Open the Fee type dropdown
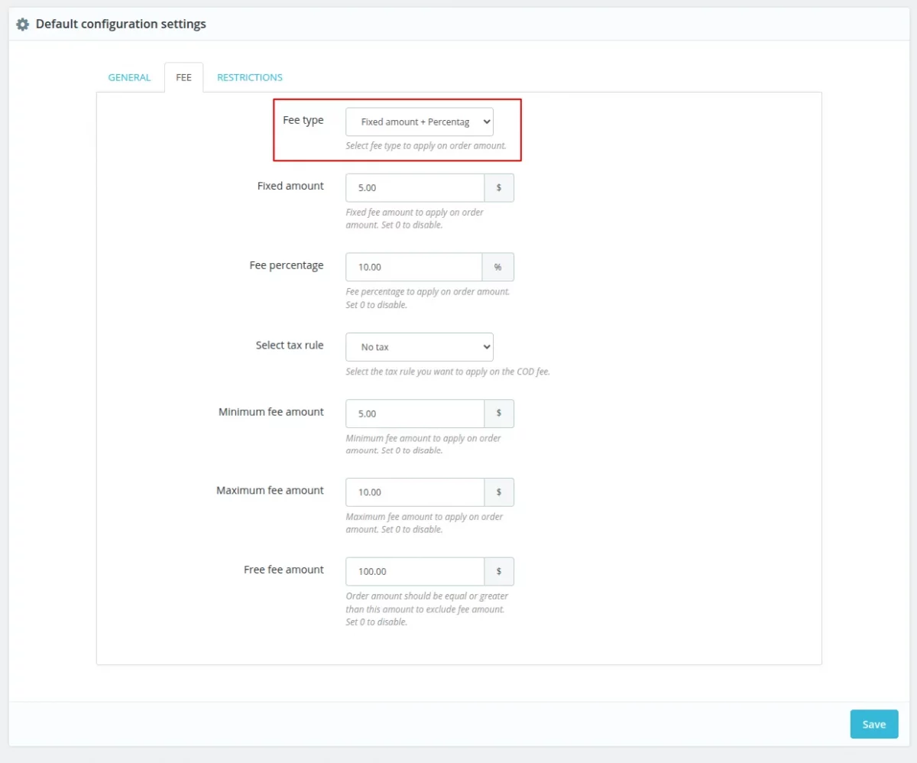The image size is (917, 763). pyautogui.click(x=420, y=122)
